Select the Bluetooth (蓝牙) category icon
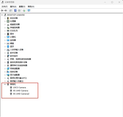This screenshot has width=123, height=117. pos(8,47)
